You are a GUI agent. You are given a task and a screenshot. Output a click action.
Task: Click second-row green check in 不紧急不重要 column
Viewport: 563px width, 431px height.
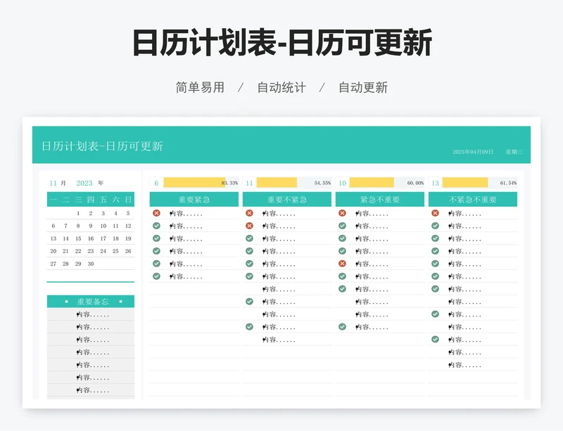pyautogui.click(x=435, y=226)
